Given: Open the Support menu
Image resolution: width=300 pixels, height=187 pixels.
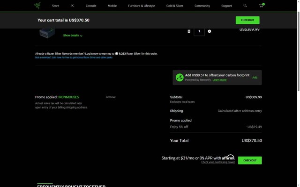Looking at the screenshot, I should pos(226,6).
